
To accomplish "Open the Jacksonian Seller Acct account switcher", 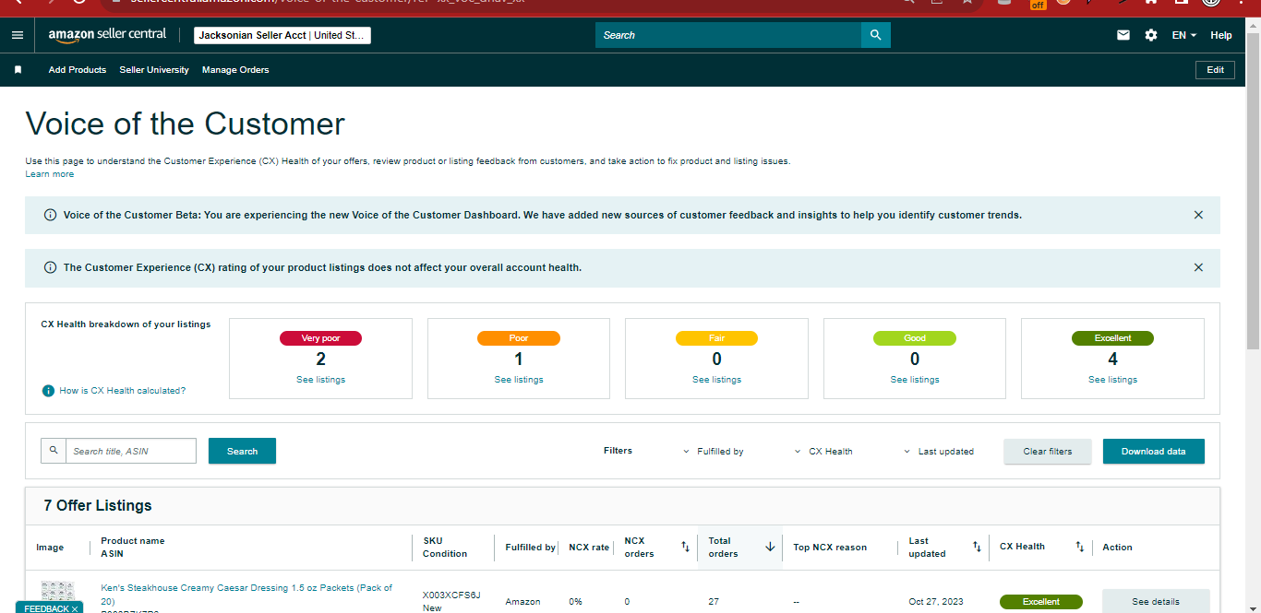I will coord(282,35).
